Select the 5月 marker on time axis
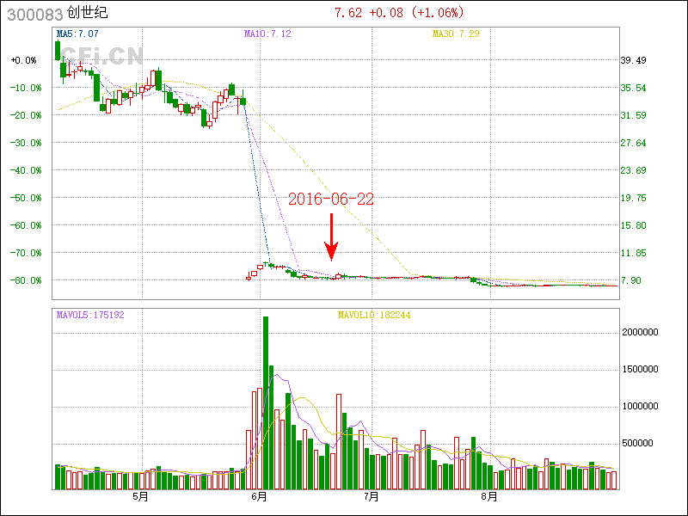The height and width of the screenshot is (516, 688). click(140, 496)
